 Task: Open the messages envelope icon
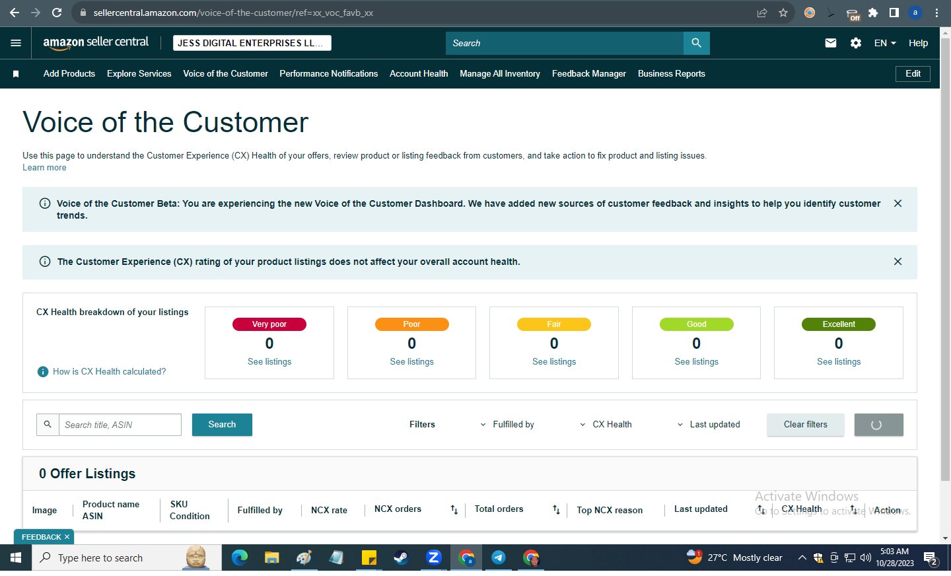(831, 43)
